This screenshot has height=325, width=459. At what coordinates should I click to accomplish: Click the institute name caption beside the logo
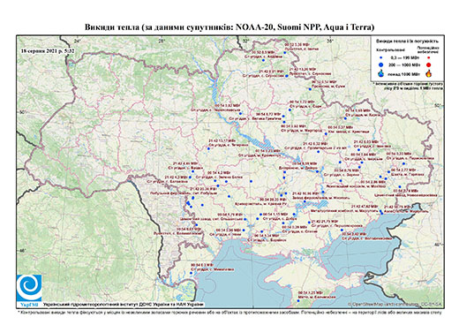click(x=123, y=305)
